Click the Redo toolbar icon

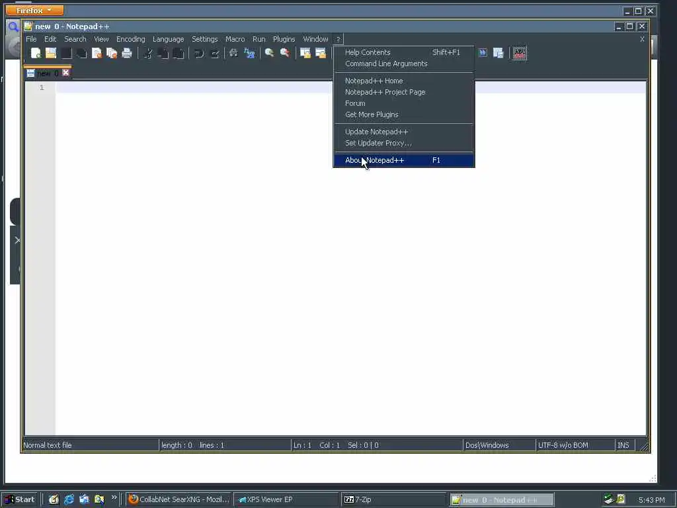coord(215,53)
